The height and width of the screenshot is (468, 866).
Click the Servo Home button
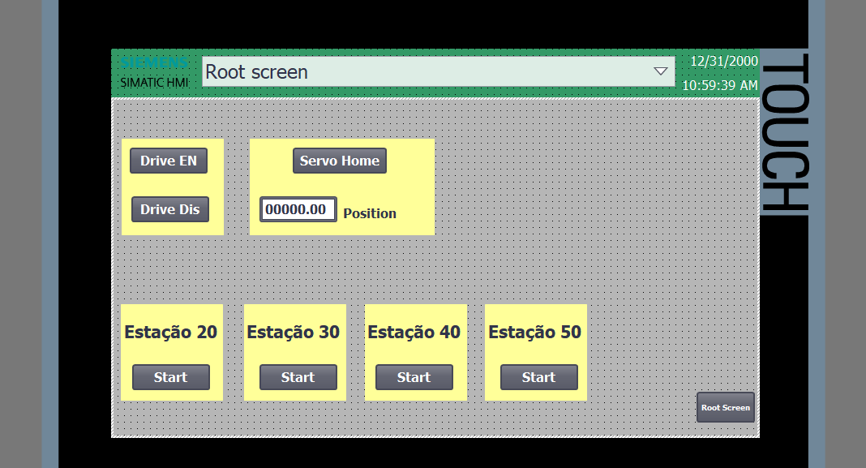(340, 161)
